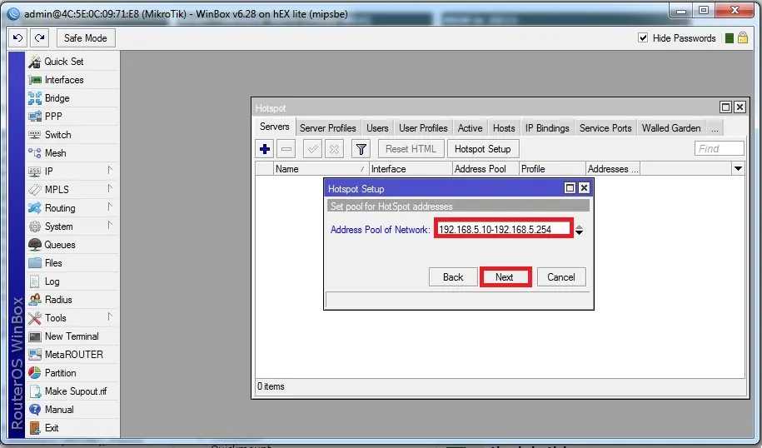Open the Log section
762x448 pixels.
[72, 281]
